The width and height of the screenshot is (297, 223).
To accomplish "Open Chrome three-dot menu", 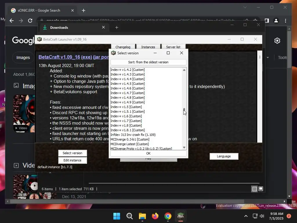I will point(285,21).
